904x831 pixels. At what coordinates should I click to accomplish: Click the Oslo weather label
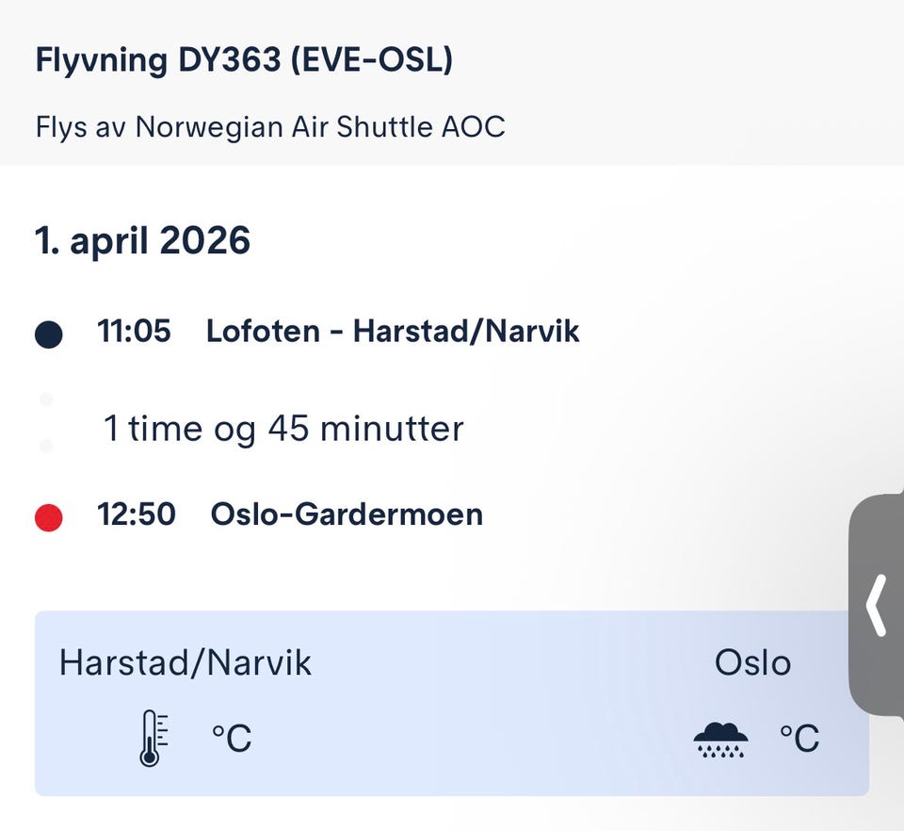click(x=752, y=662)
